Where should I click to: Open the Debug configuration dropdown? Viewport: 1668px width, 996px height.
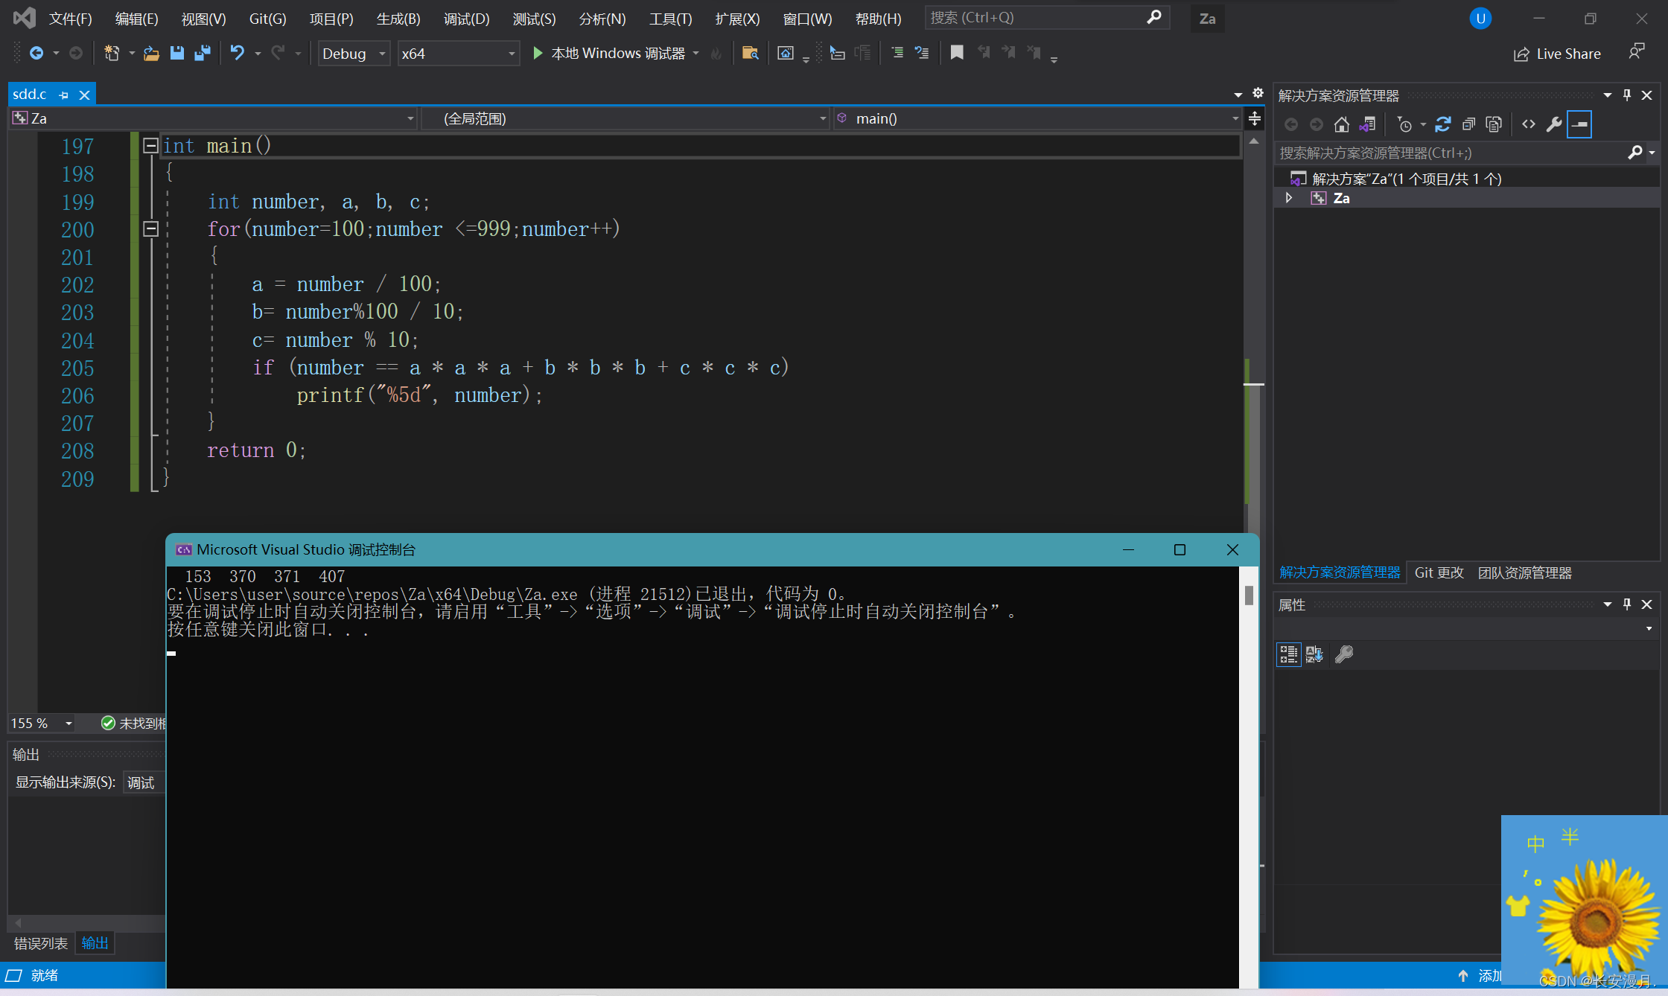point(354,54)
